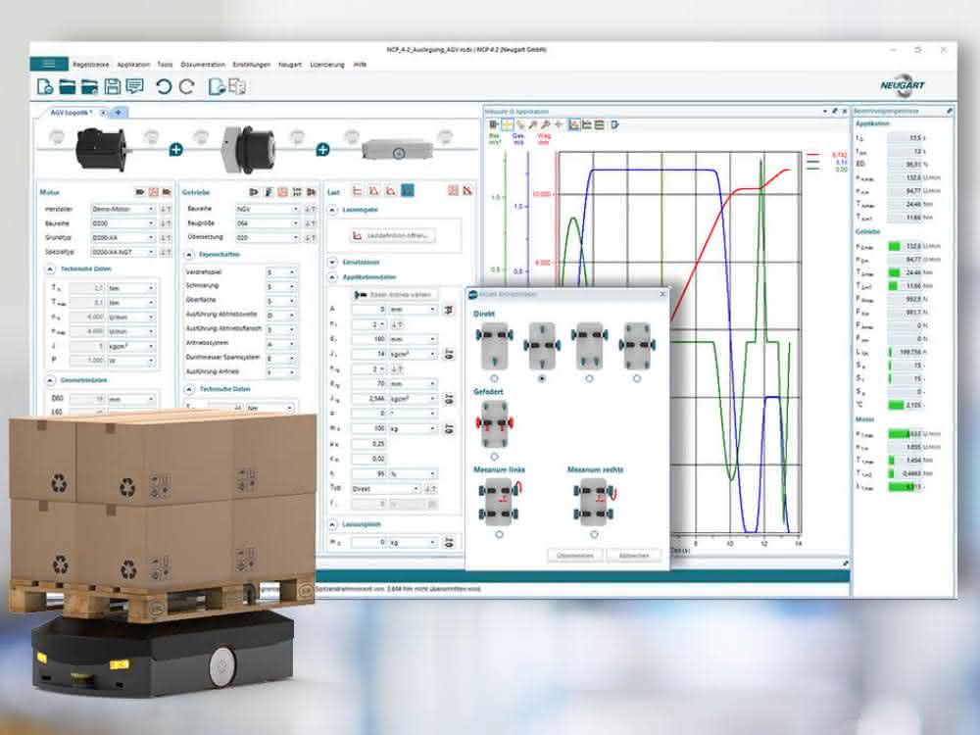980x735 pixels.
Task: Select the Mecanum links radio button
Action: click(x=499, y=534)
